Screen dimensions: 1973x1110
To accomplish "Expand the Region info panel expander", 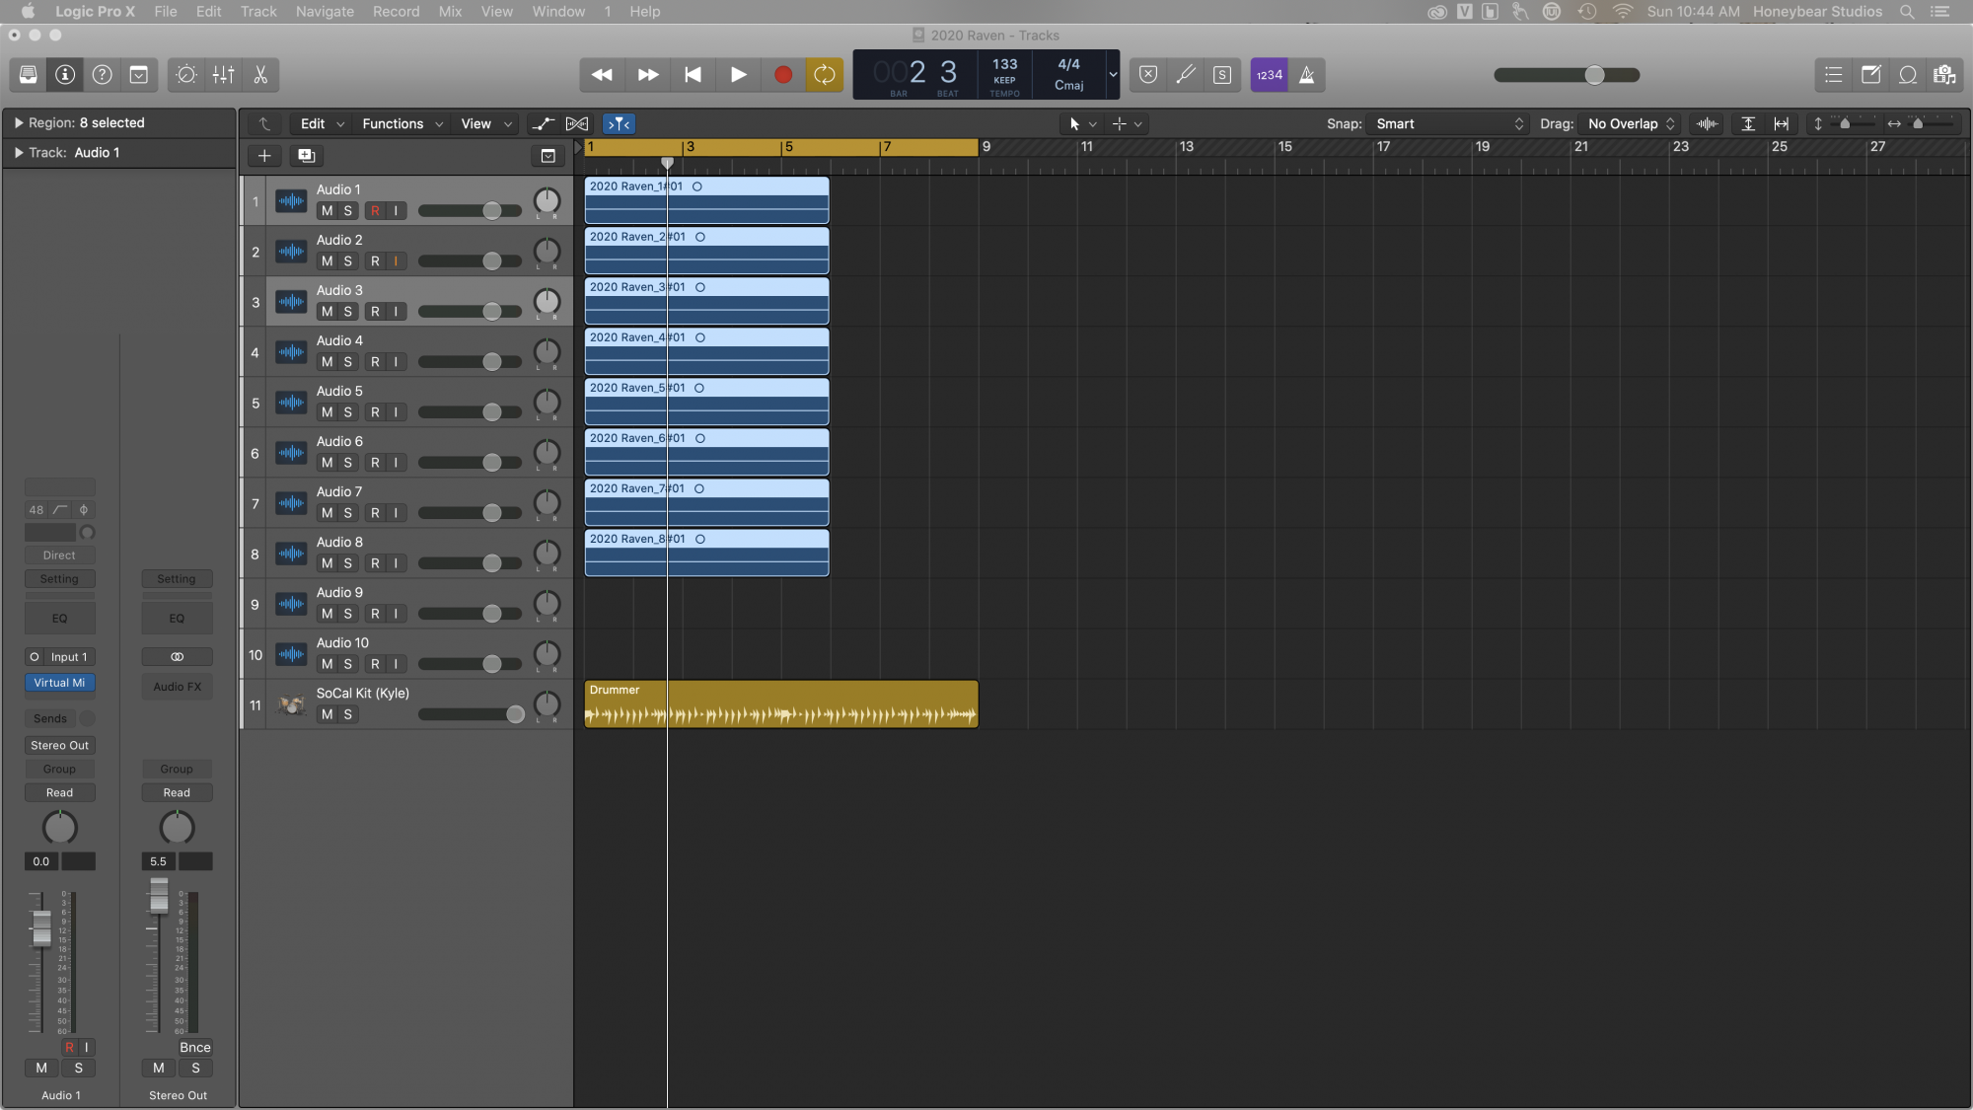I will pyautogui.click(x=18, y=122).
